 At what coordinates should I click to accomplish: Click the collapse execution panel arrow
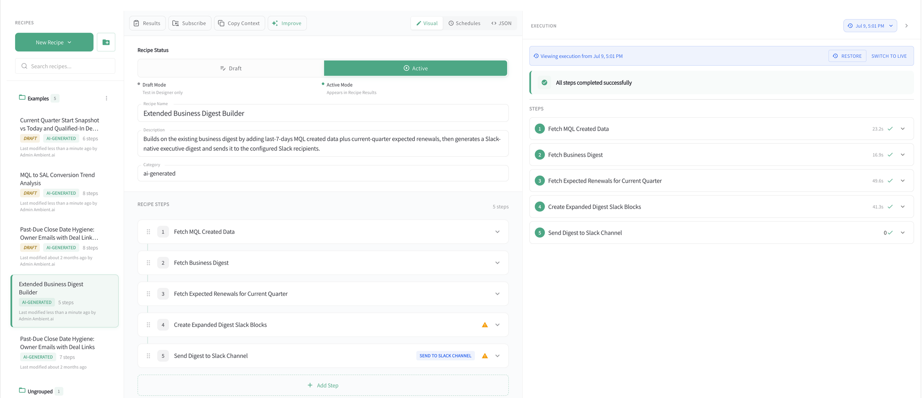(x=906, y=26)
